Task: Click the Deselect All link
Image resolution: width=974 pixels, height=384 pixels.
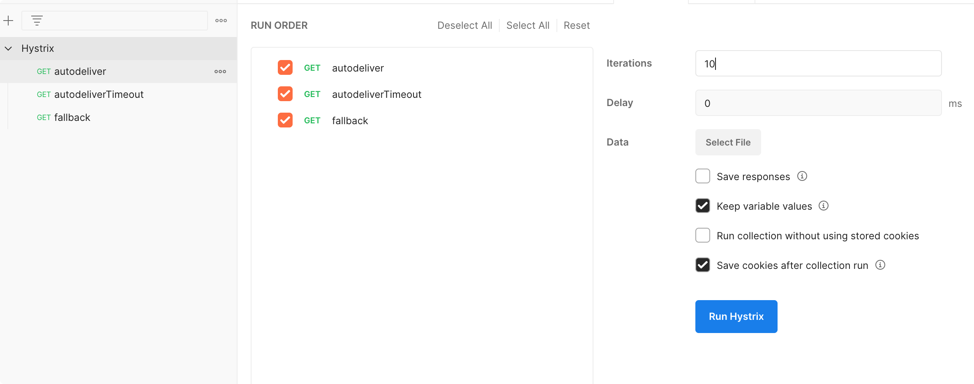Action: coord(464,25)
